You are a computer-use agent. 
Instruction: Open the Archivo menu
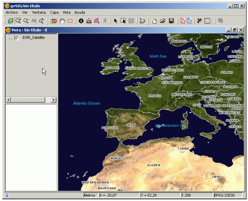point(12,12)
